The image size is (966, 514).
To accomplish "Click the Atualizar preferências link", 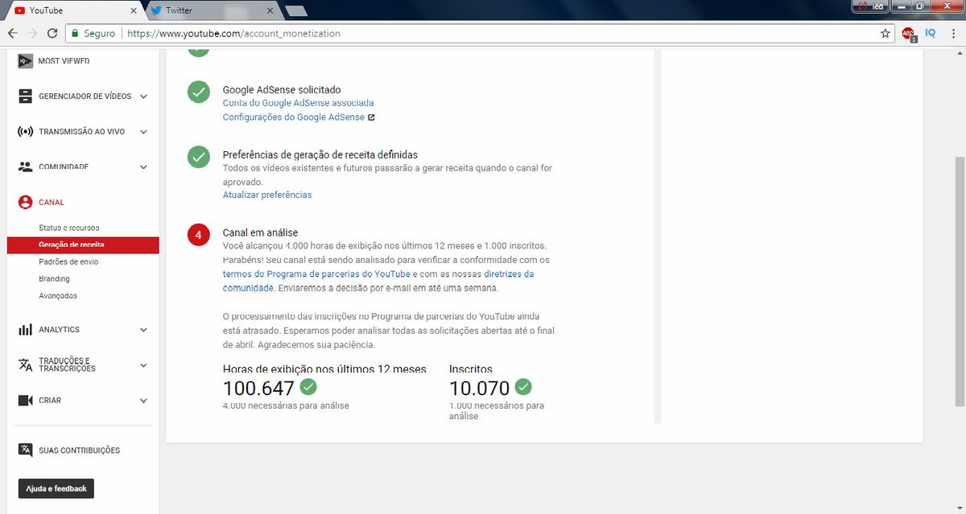I will click(267, 195).
